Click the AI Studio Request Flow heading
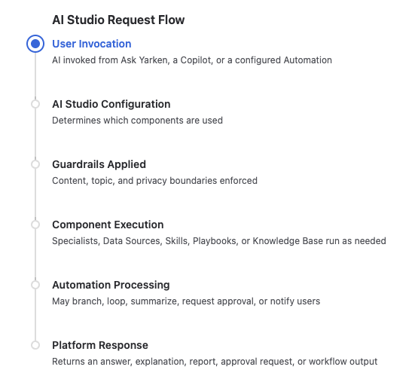Image resolution: width=418 pixels, height=382 pixels. coord(118,20)
